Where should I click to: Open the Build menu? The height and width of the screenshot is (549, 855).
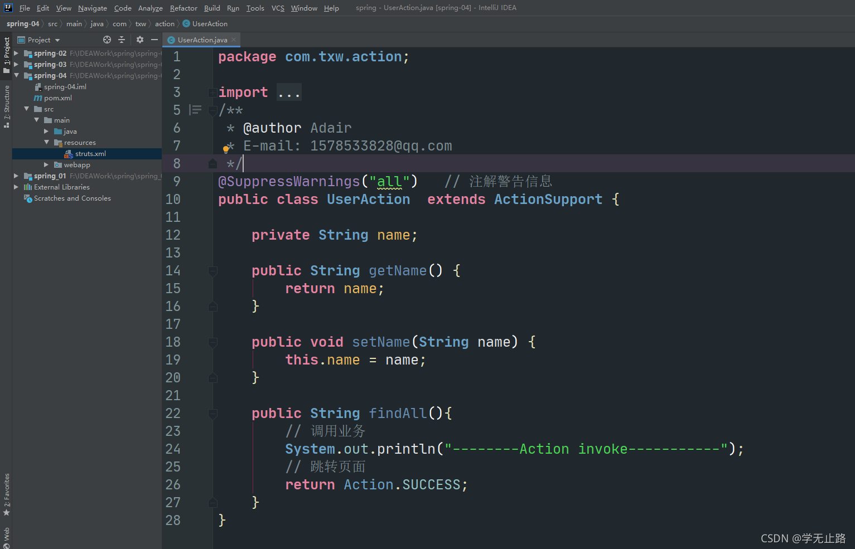click(x=212, y=8)
